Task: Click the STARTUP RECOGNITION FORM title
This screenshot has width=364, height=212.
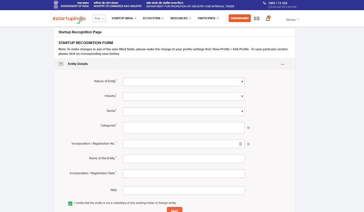Action: (x=86, y=43)
